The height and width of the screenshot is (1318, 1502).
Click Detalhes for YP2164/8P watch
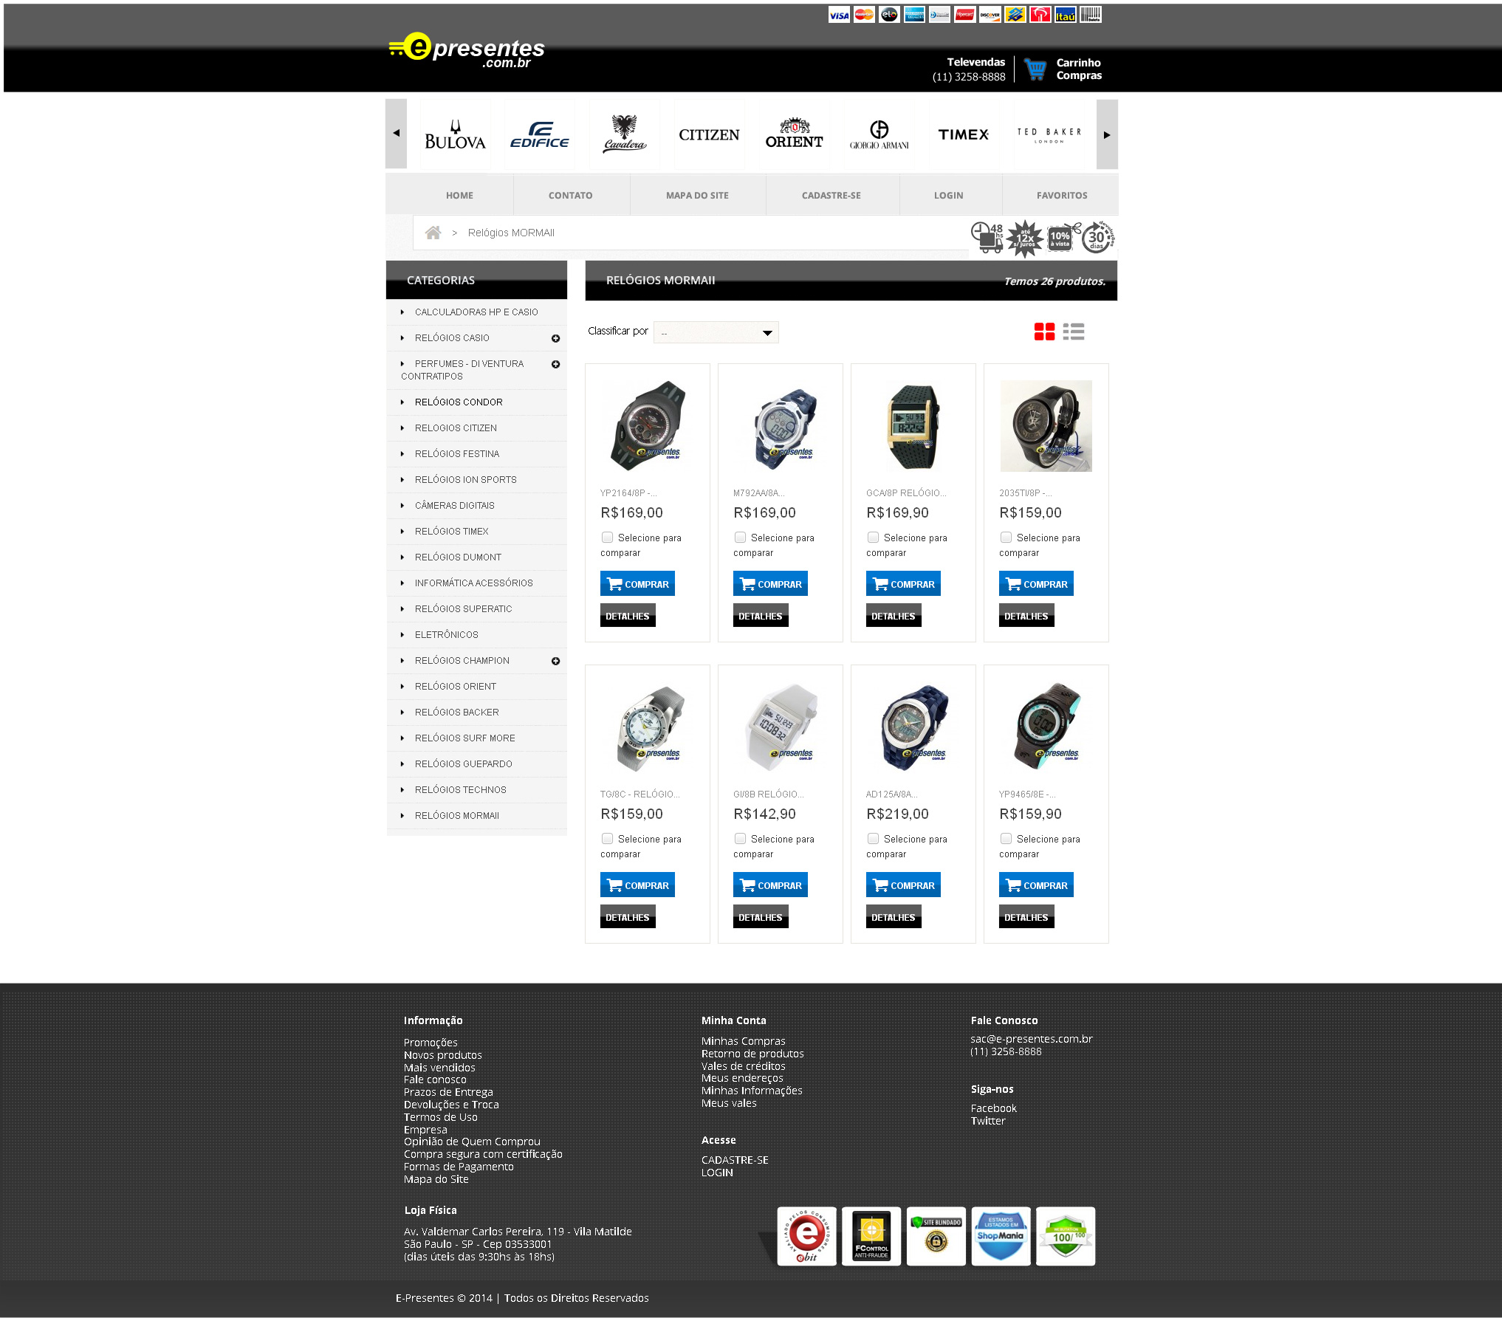pos(628,615)
